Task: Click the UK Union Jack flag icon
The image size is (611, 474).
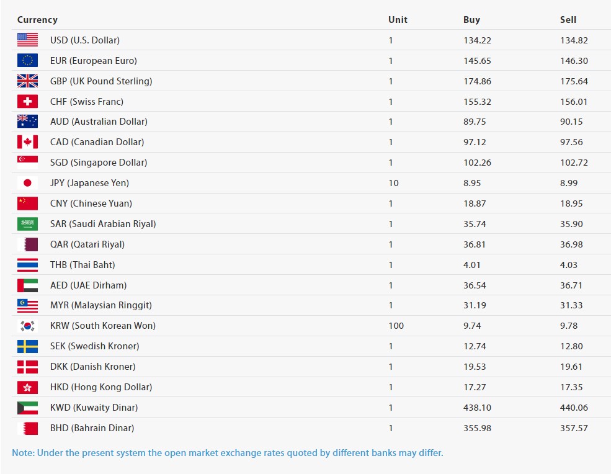Action: [x=27, y=81]
